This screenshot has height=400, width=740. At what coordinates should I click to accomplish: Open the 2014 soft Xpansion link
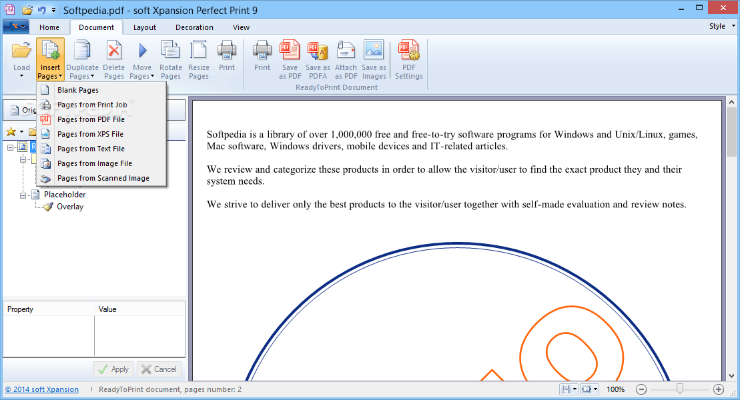pyautogui.click(x=42, y=389)
